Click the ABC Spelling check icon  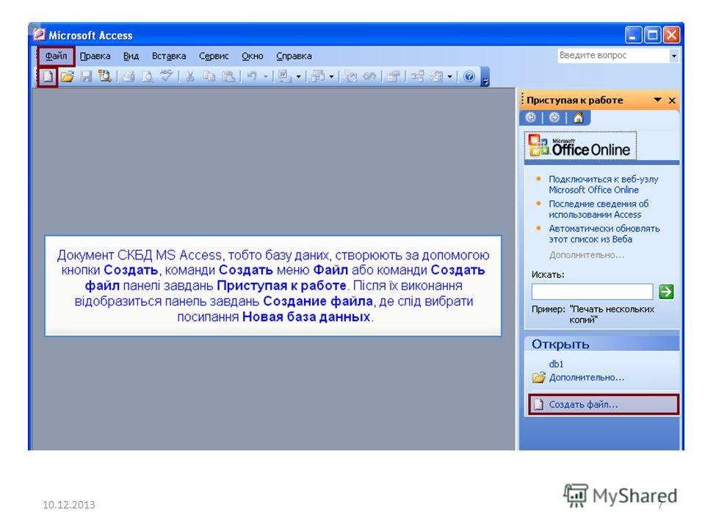click(x=167, y=76)
